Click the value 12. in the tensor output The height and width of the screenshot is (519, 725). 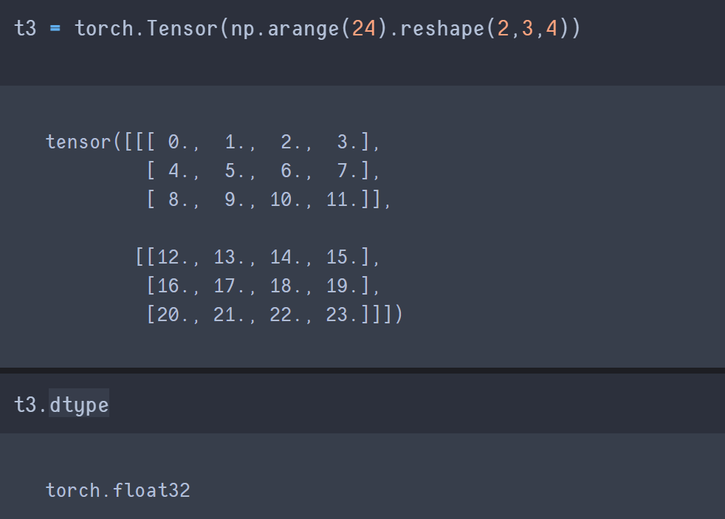[x=173, y=257]
